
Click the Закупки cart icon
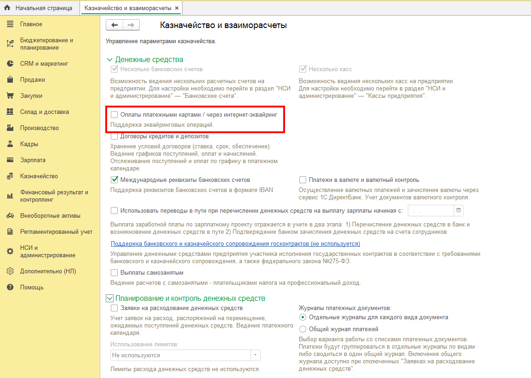click(10, 96)
